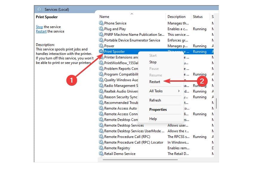Click the Remote Desktop Configuration gear icon
The height and width of the screenshot is (169, 262).
tap(101, 119)
